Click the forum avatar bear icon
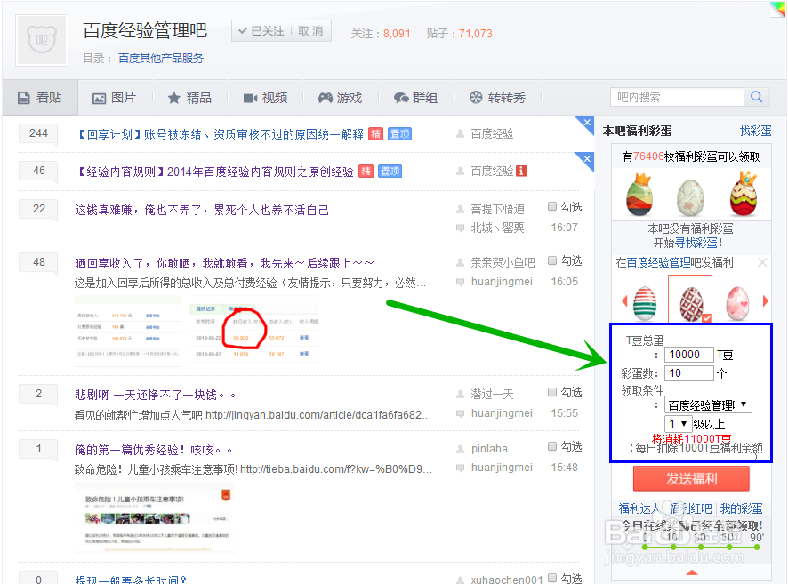The image size is (788, 584). pos(42,40)
